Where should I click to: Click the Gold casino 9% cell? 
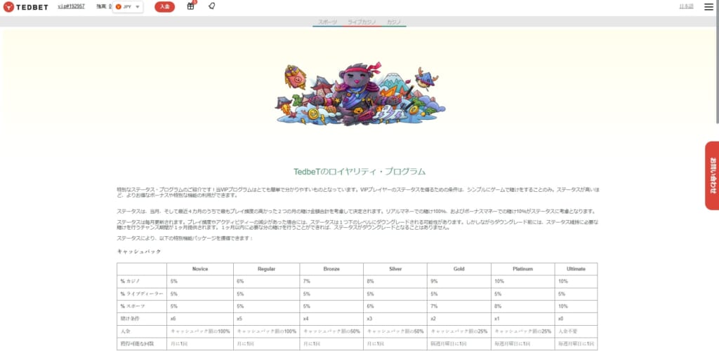click(459, 282)
